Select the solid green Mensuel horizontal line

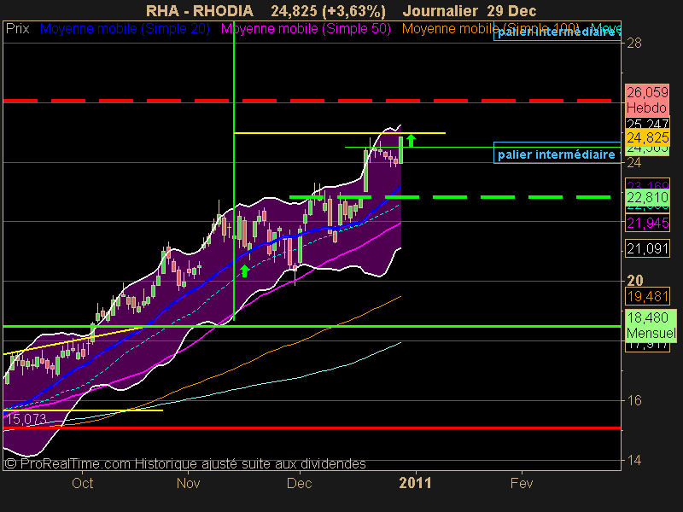[312, 326]
